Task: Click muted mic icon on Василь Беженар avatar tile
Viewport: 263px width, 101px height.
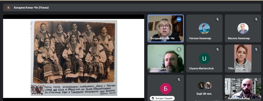Action: (x=256, y=19)
